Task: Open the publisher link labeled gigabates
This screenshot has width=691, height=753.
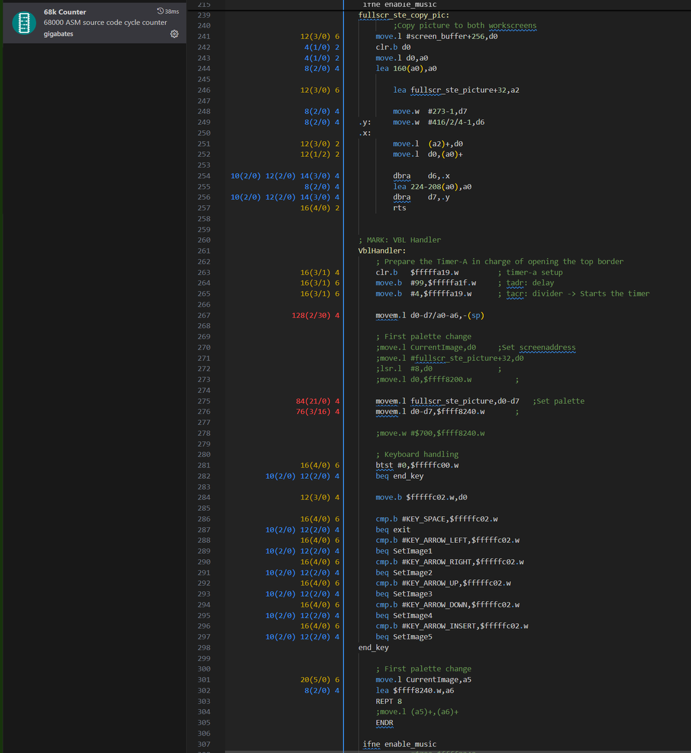Action: (x=58, y=34)
